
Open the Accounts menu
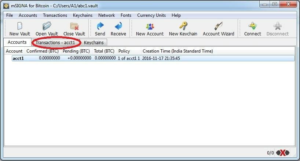(x=28, y=15)
